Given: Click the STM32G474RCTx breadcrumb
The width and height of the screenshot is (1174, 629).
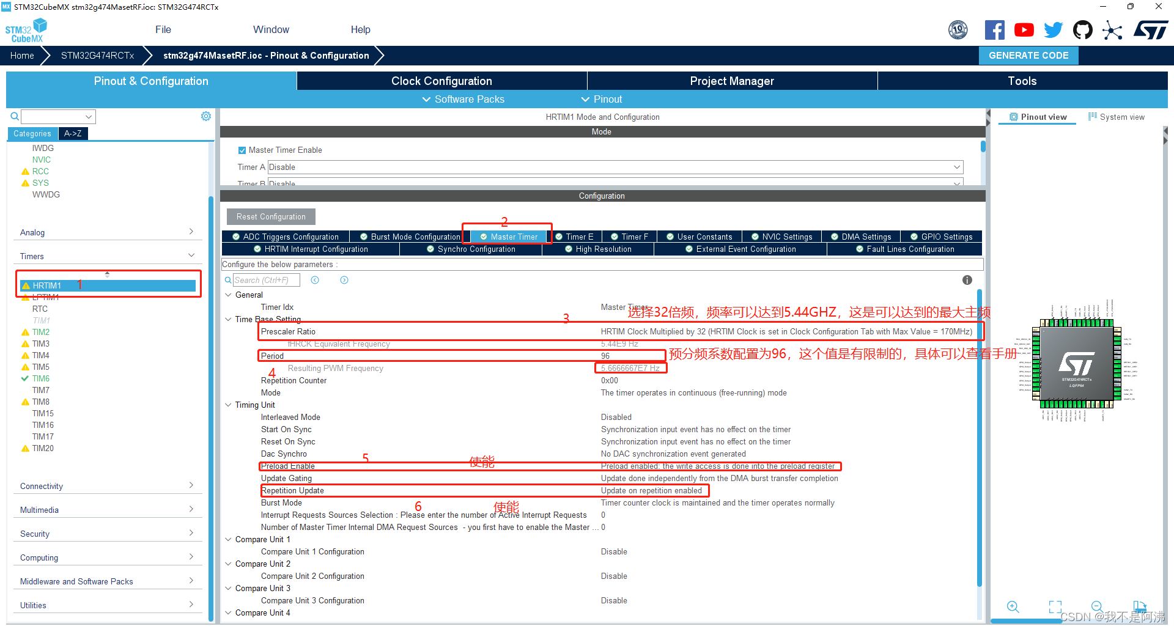Looking at the screenshot, I should (x=97, y=55).
